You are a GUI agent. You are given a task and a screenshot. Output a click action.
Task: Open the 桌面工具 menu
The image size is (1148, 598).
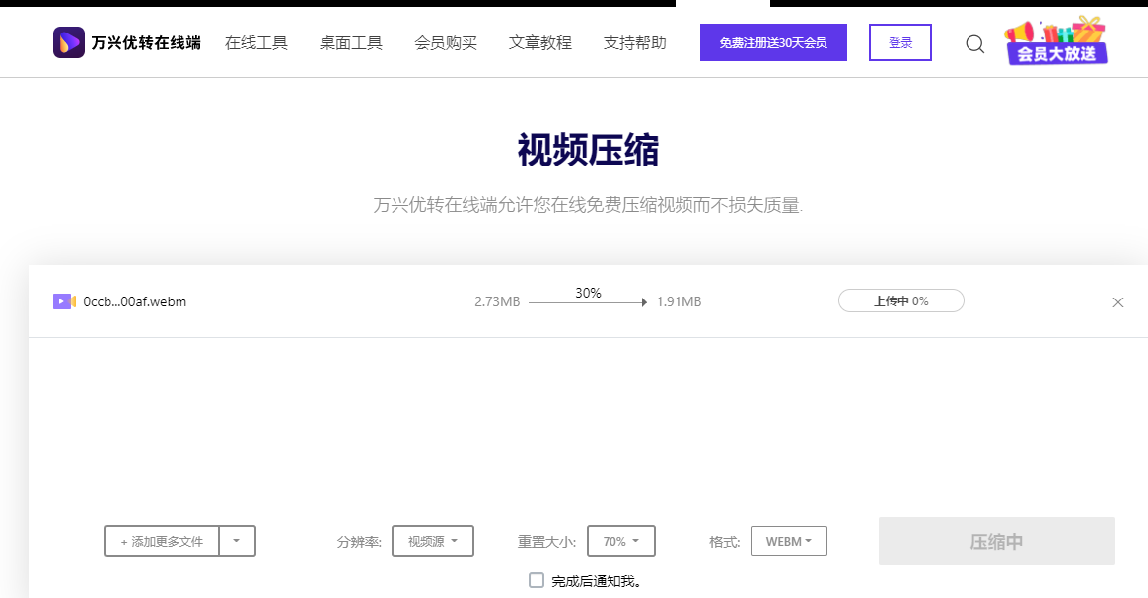350,42
